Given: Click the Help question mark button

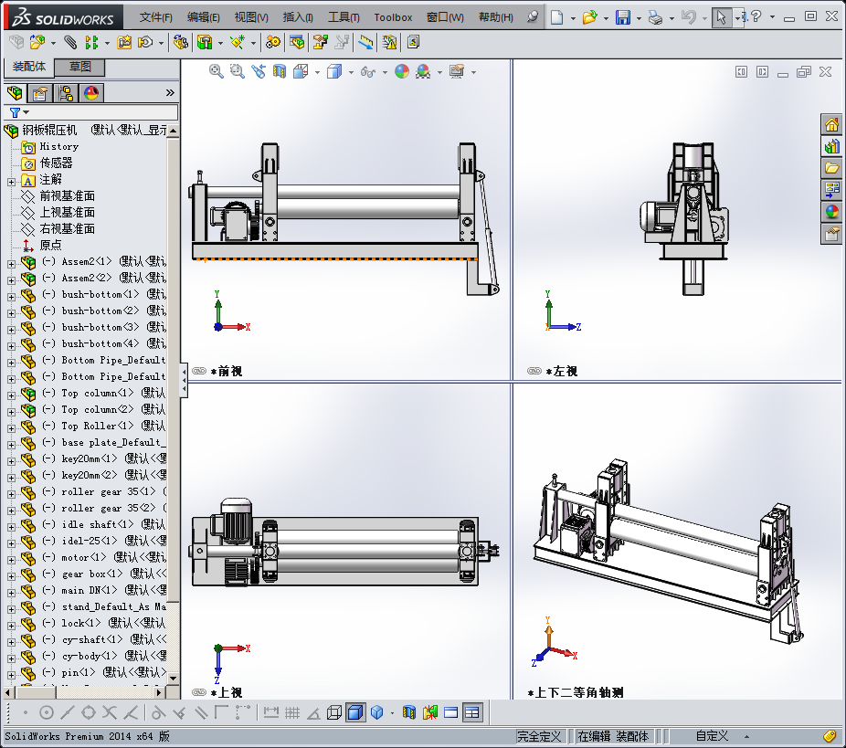Looking at the screenshot, I should (756, 16).
